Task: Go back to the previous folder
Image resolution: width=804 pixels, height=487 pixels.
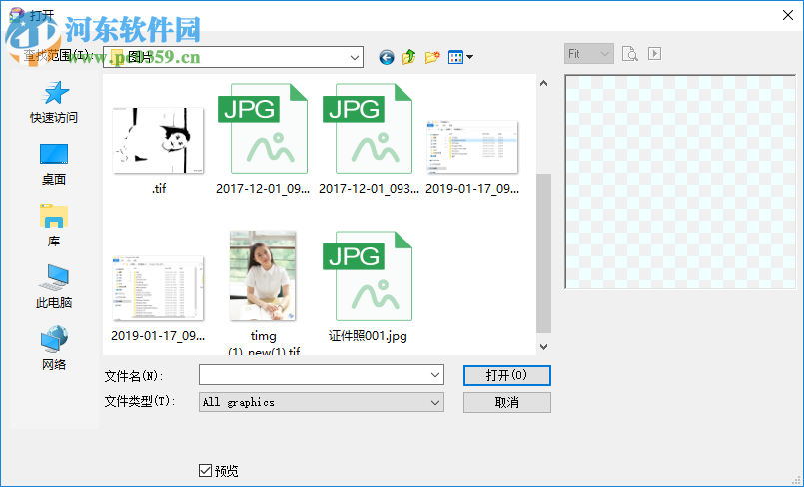Action: pos(387,57)
